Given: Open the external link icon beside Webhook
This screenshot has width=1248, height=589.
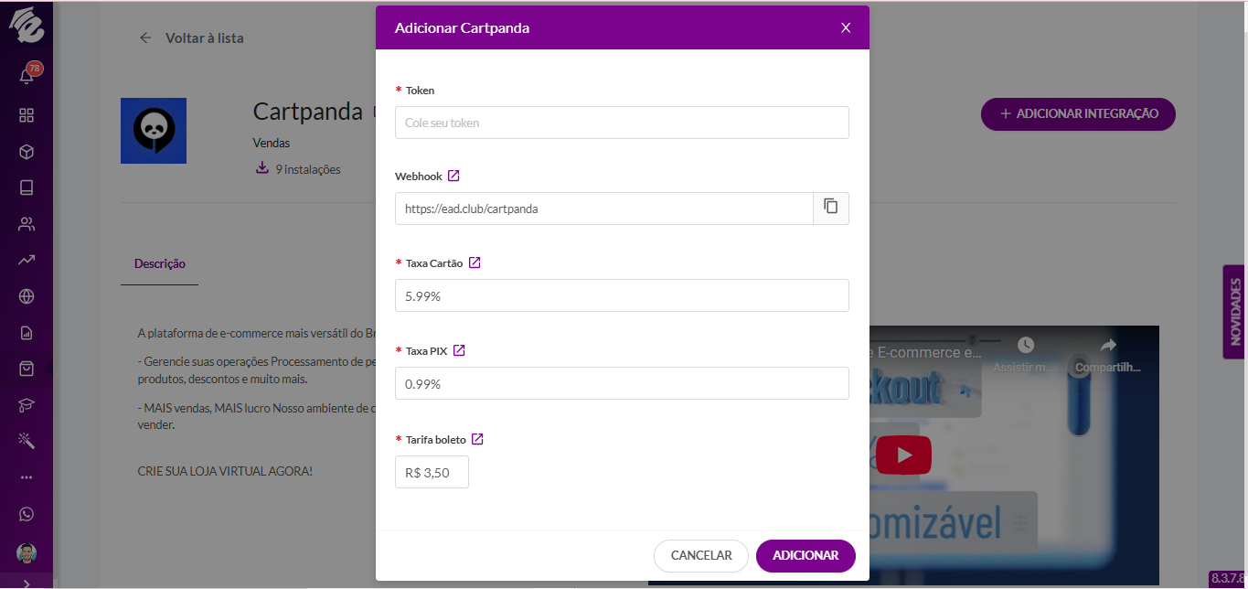Looking at the screenshot, I should [453, 176].
